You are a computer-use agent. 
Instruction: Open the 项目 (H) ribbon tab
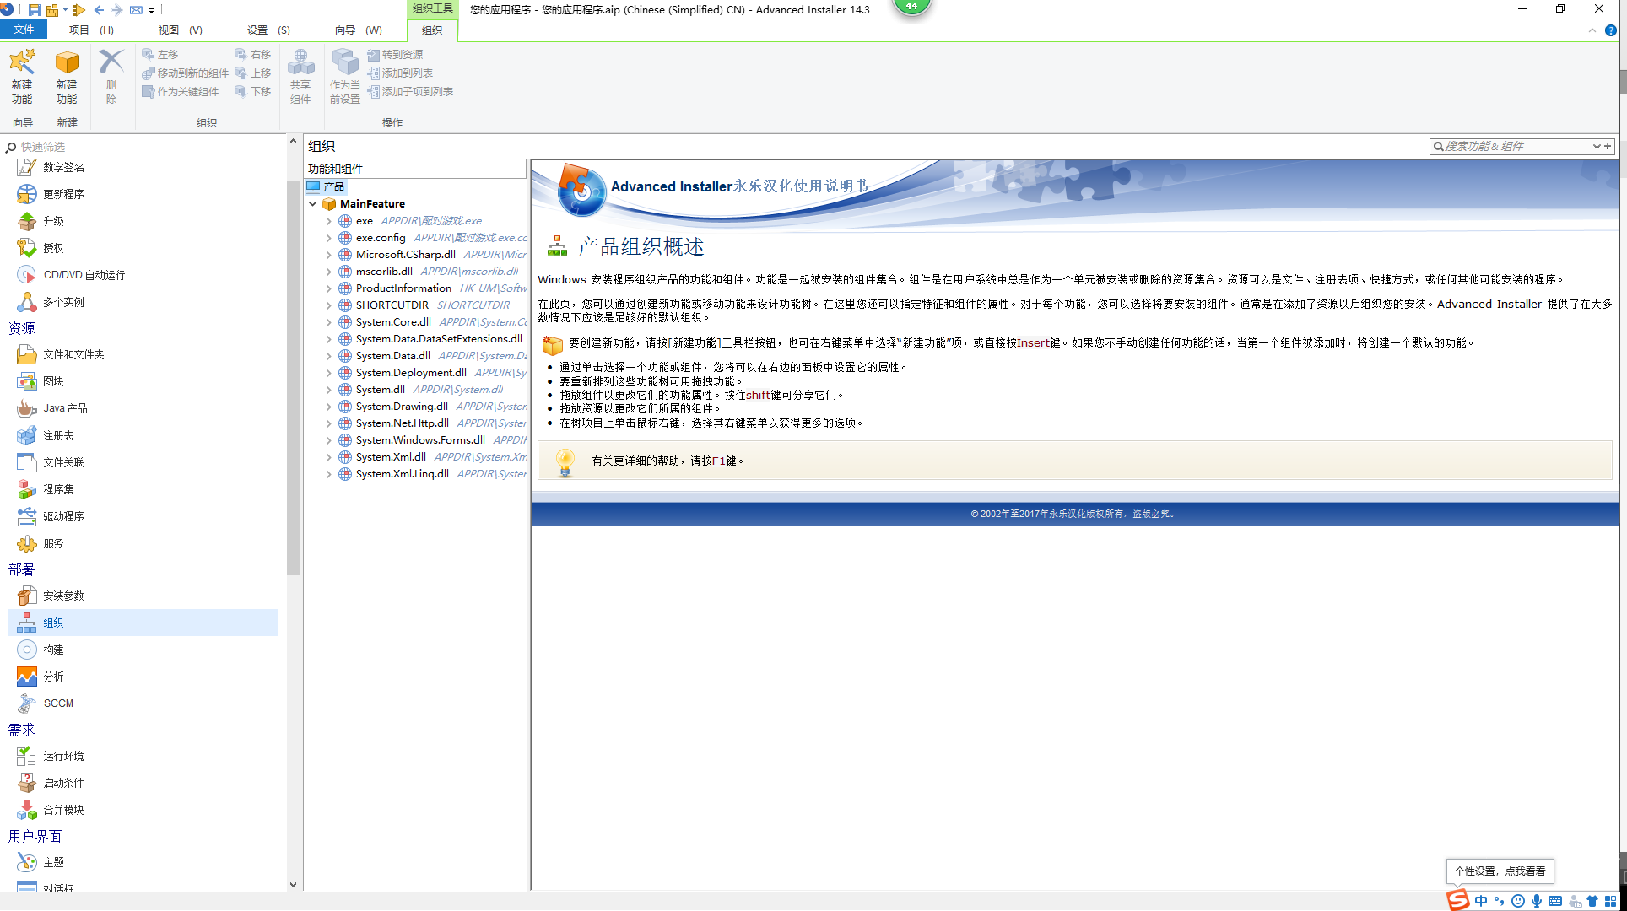pyautogui.click(x=91, y=30)
